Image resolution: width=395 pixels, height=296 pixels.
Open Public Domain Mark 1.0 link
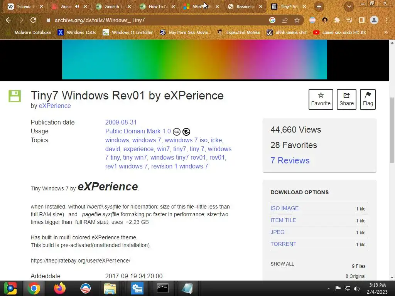[138, 131]
